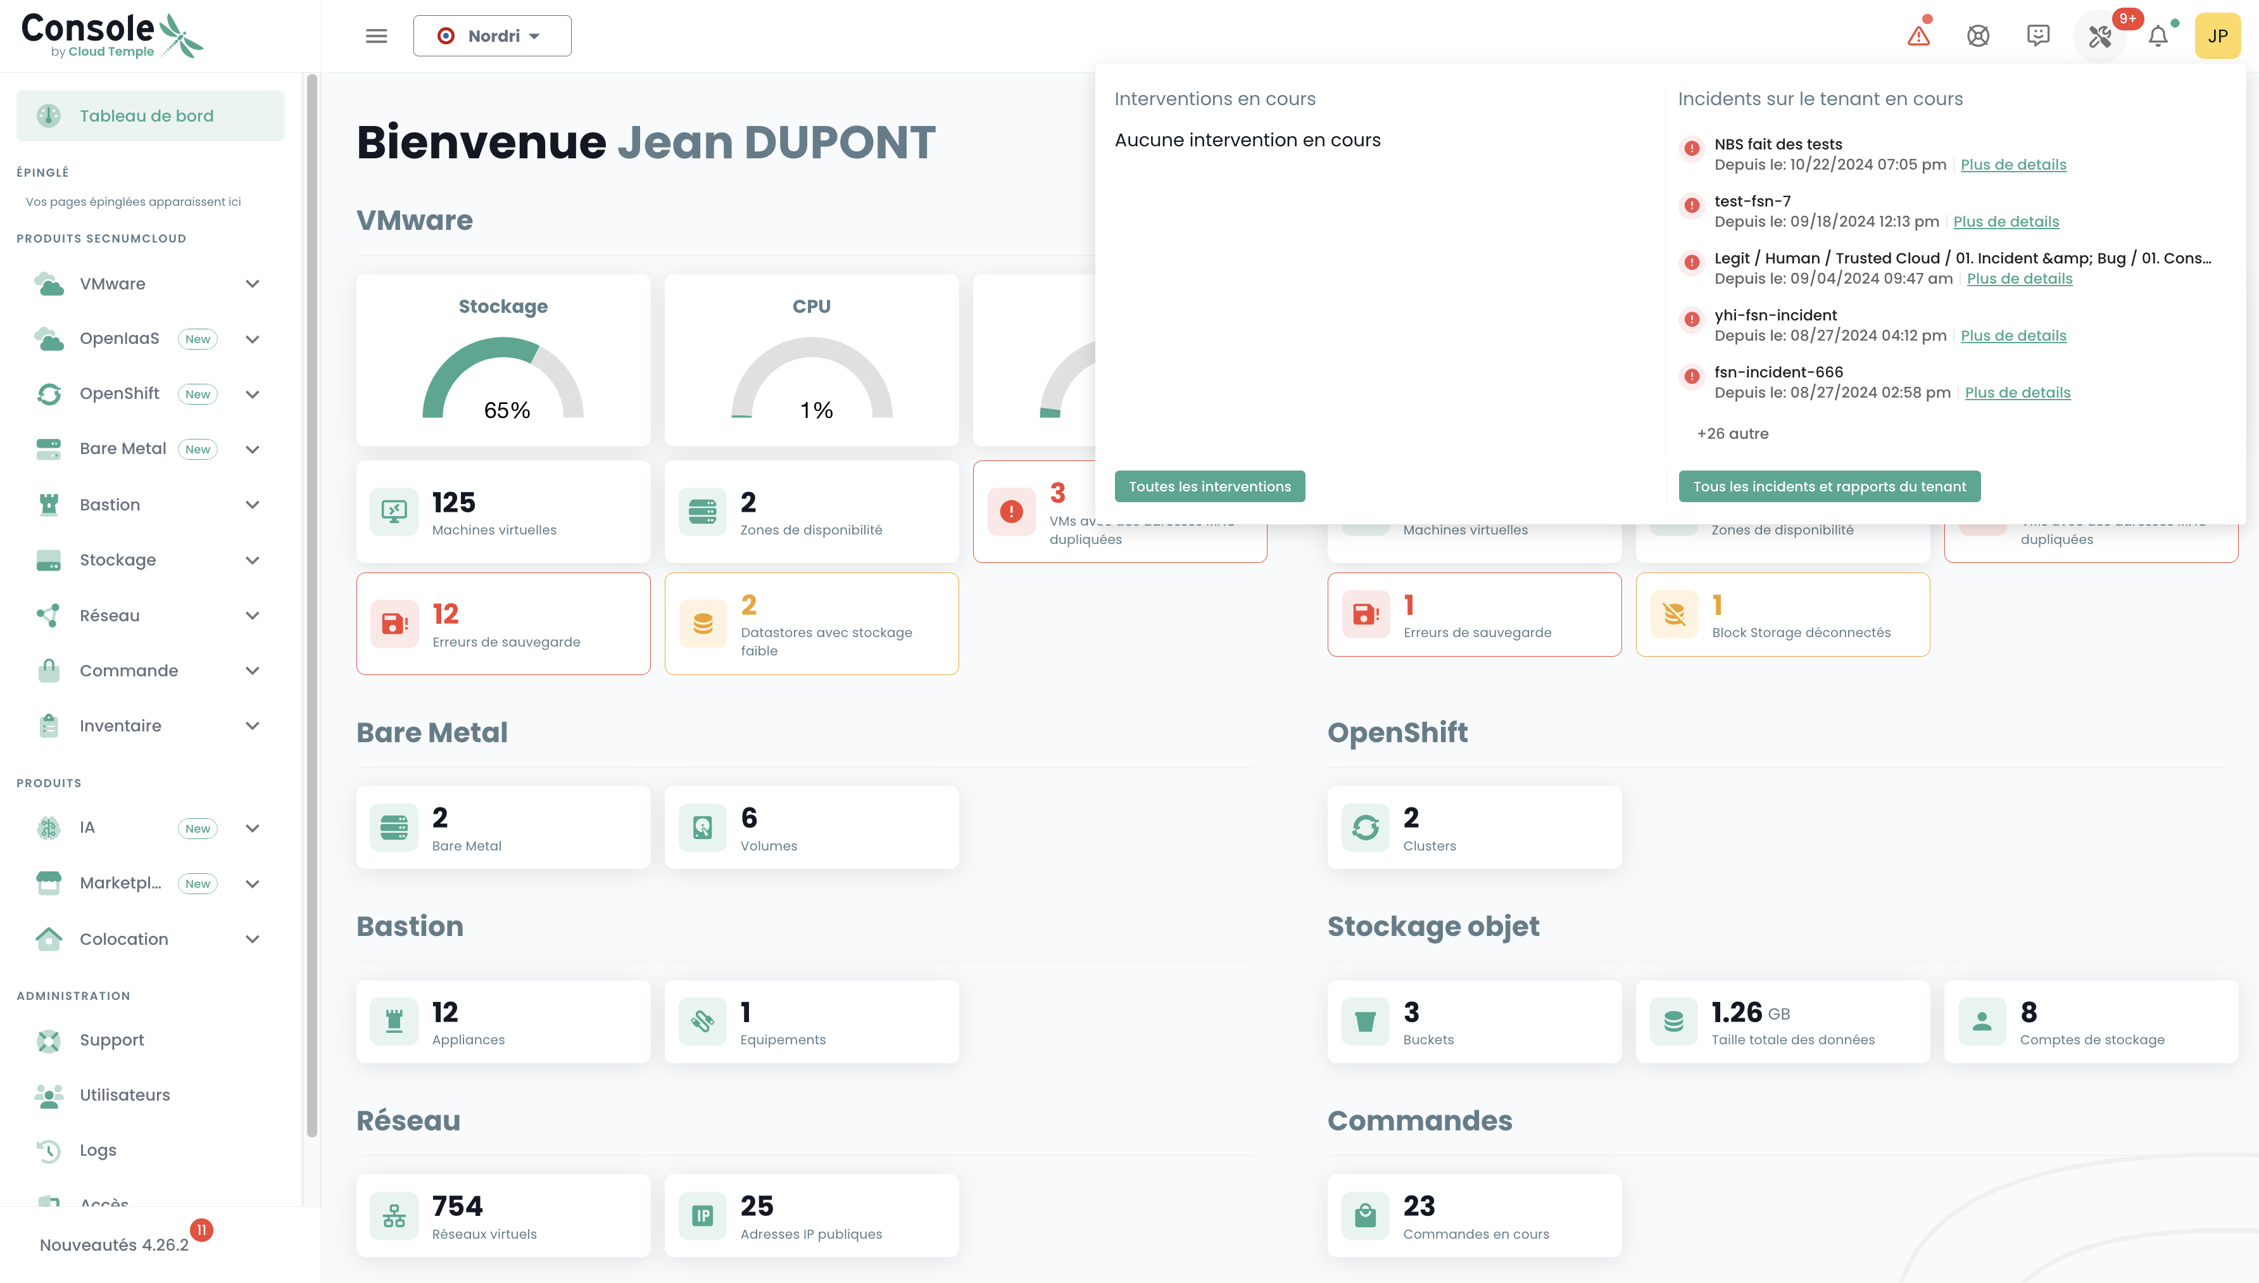
Task: Open the notifications bell icon
Action: pos(2158,36)
